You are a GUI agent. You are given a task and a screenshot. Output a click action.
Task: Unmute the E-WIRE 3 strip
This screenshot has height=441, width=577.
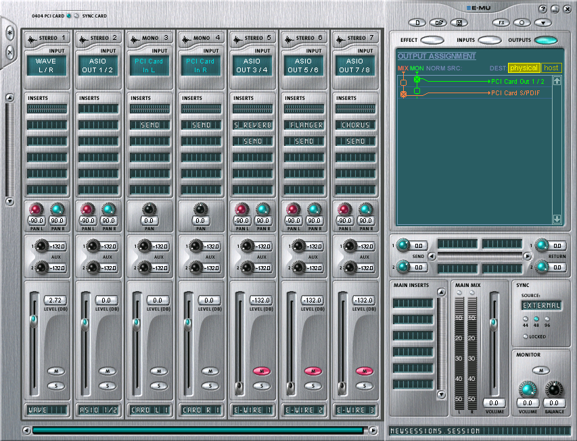[365, 371]
